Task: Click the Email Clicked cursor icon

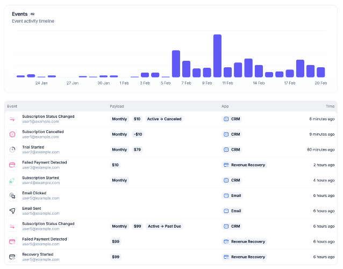Action: tap(12, 195)
